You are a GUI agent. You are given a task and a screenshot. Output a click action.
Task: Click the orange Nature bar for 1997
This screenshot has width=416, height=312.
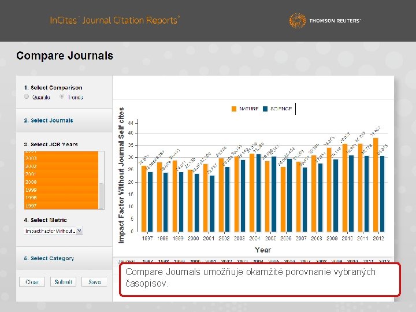pyautogui.click(x=144, y=199)
